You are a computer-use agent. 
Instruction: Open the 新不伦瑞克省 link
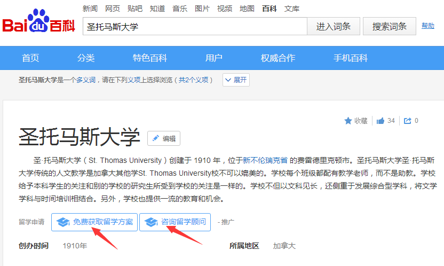[x=265, y=160]
